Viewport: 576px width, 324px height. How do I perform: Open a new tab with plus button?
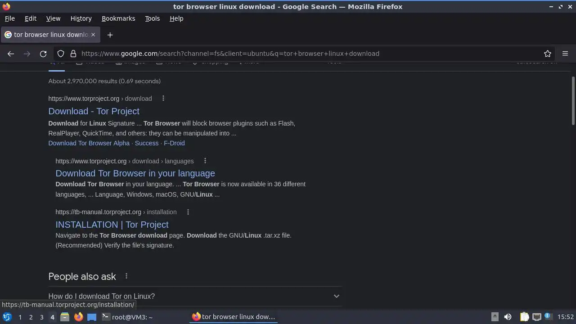pyautogui.click(x=110, y=35)
